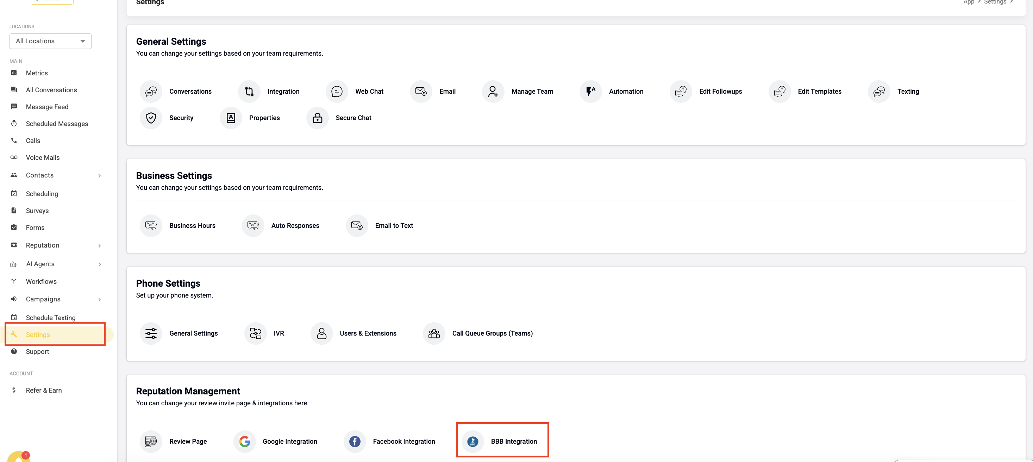
Task: Click the Auto Responses label
Action: (x=295, y=226)
